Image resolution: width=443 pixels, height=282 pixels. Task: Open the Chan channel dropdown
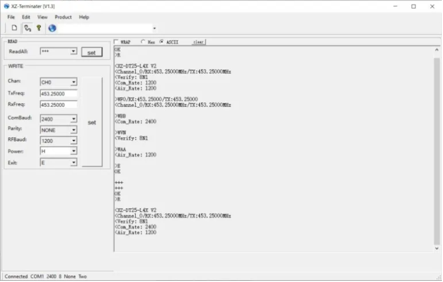73,82
